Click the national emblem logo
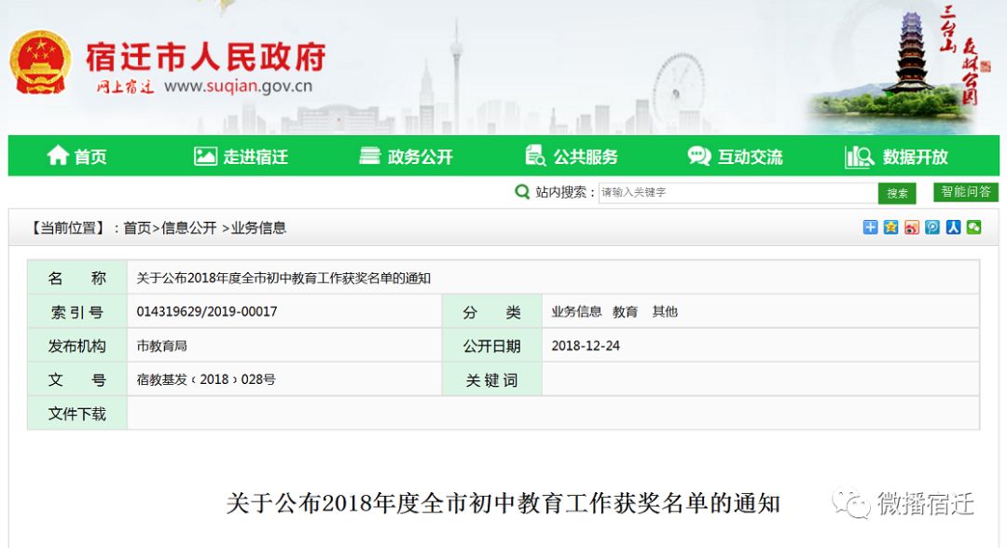Viewport: 1007px width, 548px height. point(40,62)
